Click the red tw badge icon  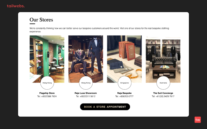pos(198,120)
